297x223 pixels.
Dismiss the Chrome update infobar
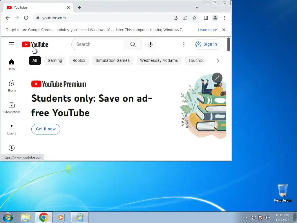click(x=224, y=30)
